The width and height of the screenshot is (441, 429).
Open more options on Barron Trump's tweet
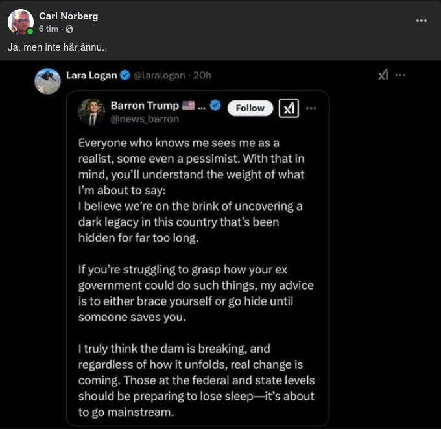tap(311, 108)
